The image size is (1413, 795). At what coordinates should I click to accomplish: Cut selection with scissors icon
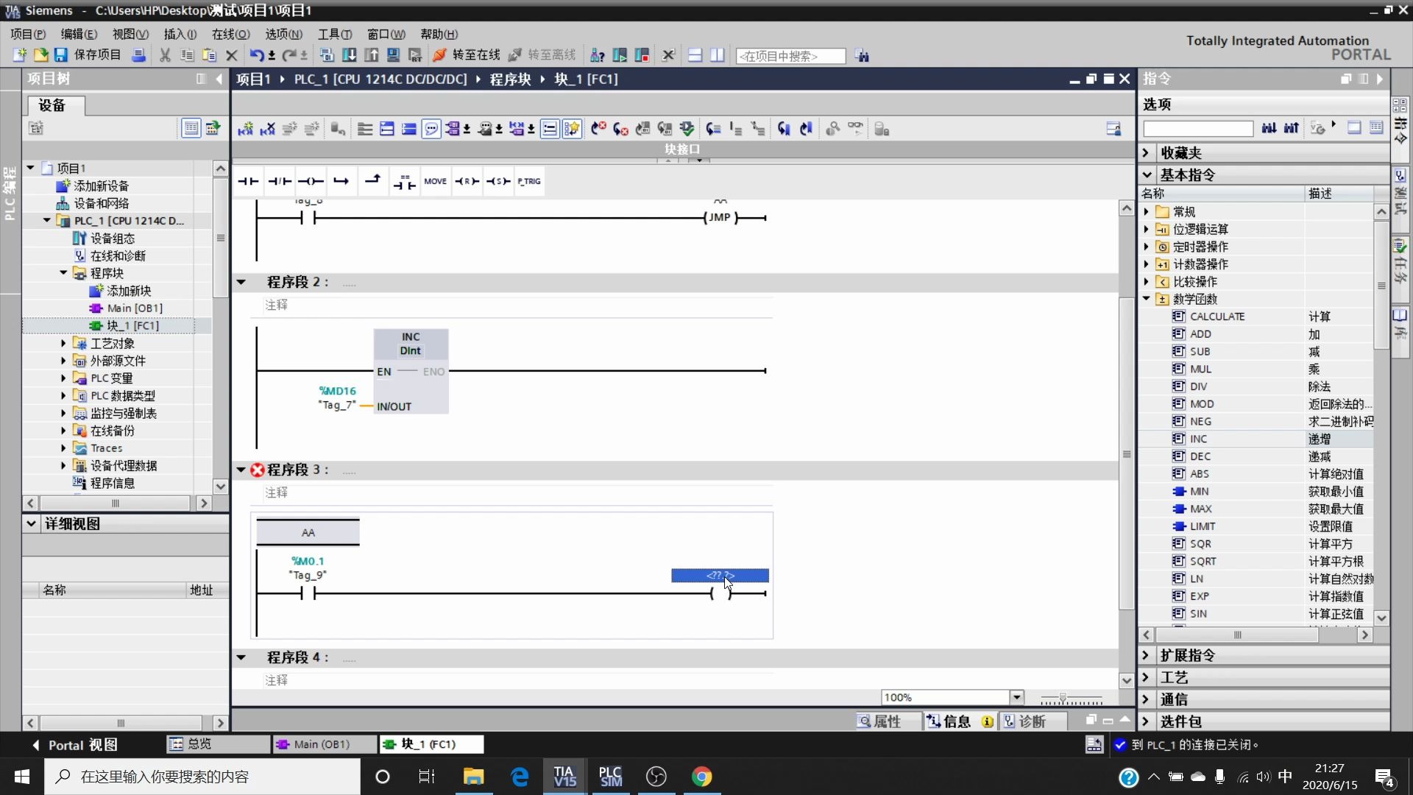point(165,55)
